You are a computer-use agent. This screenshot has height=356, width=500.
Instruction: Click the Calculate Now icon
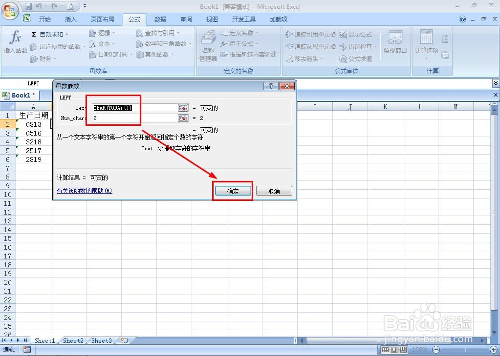click(x=445, y=39)
